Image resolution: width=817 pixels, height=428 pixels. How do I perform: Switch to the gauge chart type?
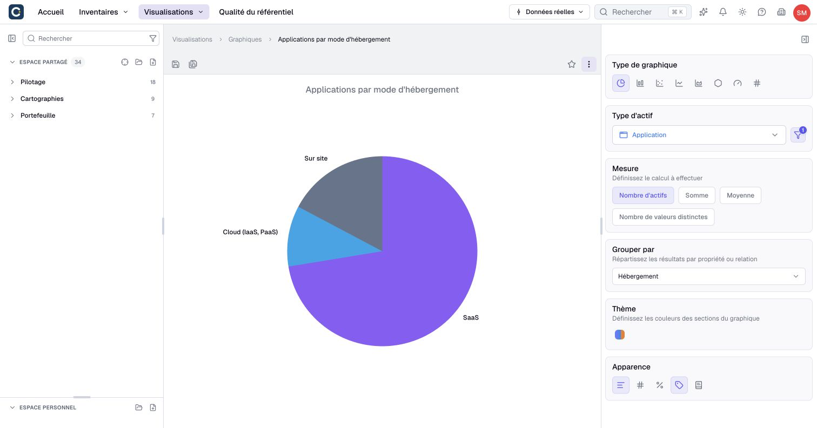(x=738, y=83)
